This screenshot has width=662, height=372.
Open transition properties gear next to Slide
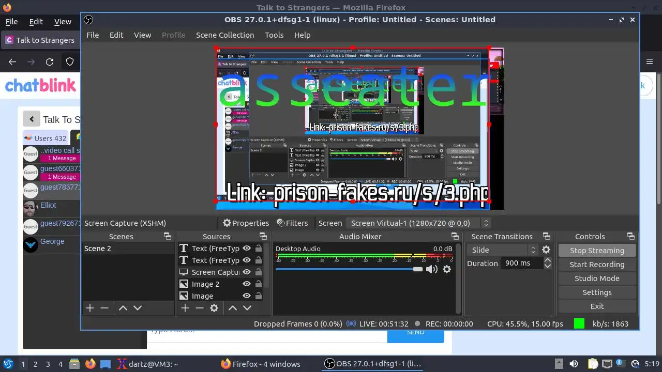[546, 250]
